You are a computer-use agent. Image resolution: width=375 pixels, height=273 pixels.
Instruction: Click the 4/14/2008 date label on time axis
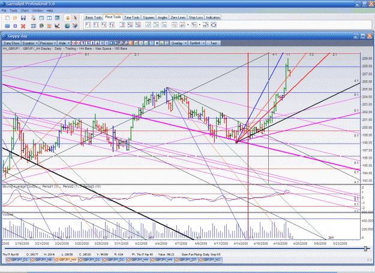coord(241,244)
